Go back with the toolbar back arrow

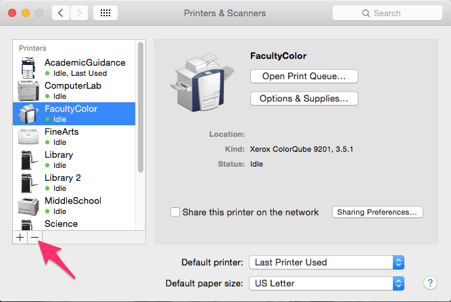(x=61, y=13)
